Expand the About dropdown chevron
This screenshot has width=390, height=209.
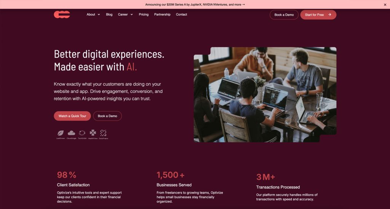[99, 15]
